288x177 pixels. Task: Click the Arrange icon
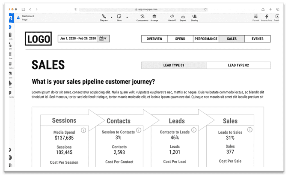[154, 17]
